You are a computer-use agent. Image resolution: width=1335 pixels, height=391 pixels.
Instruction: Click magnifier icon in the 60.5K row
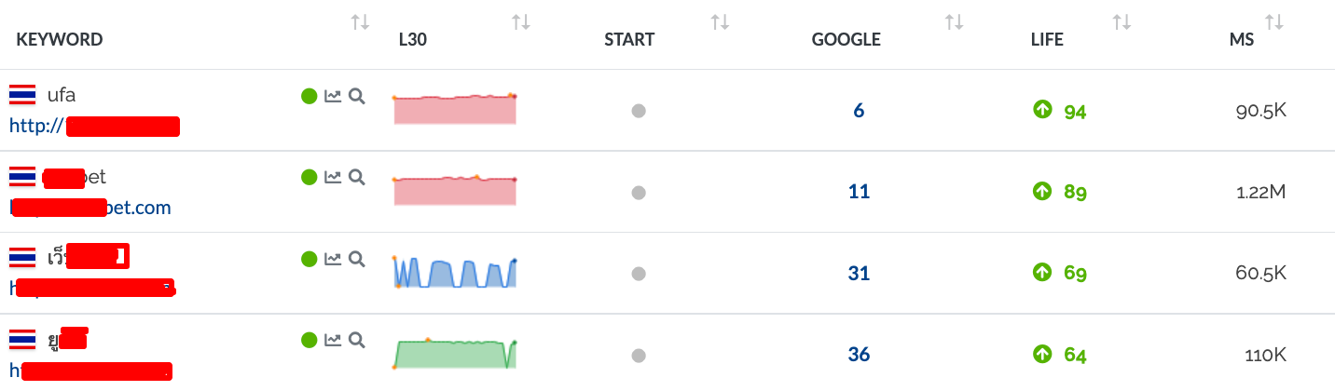tap(356, 259)
